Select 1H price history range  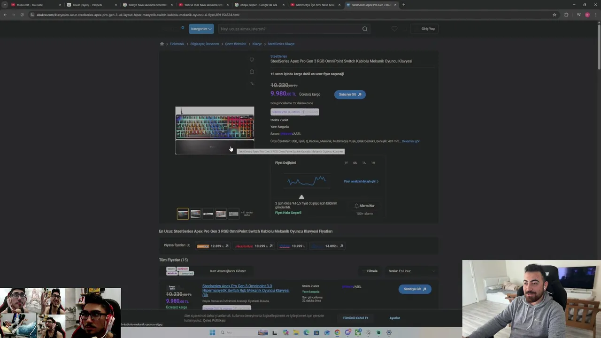pos(373,163)
